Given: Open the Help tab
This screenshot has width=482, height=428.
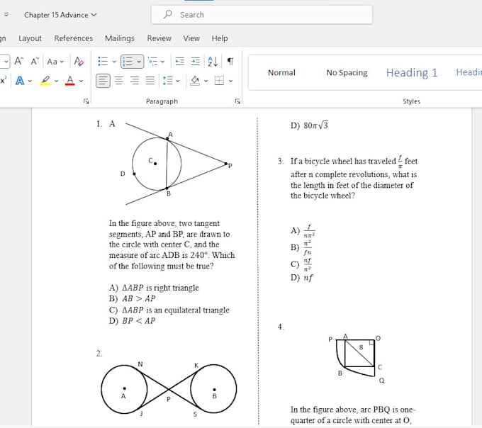Looking at the screenshot, I should pyautogui.click(x=220, y=38).
